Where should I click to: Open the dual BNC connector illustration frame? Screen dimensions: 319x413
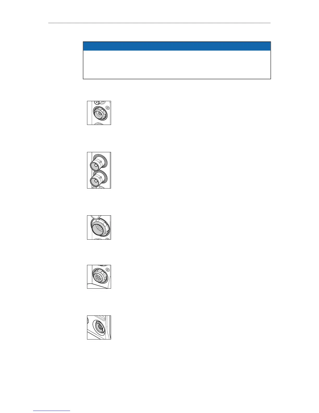point(99,170)
